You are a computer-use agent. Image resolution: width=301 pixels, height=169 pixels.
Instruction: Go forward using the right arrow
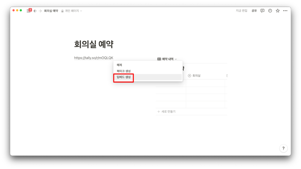point(40,11)
